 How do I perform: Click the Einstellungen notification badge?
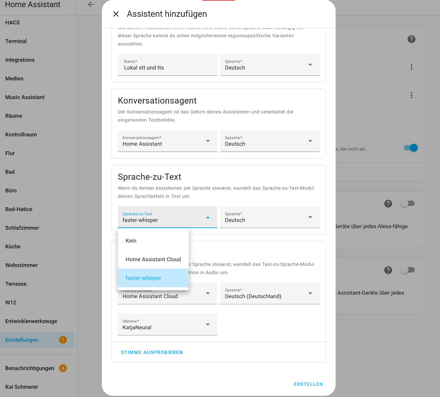(63, 340)
